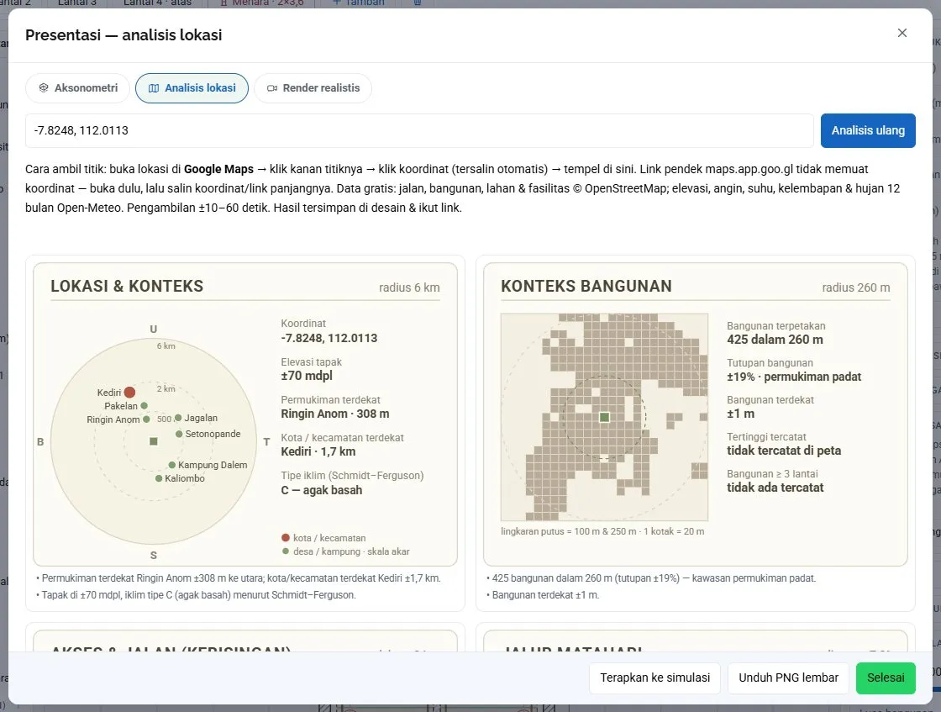Click the building grid map thumbnail
This screenshot has height=712, width=941.
pos(604,417)
